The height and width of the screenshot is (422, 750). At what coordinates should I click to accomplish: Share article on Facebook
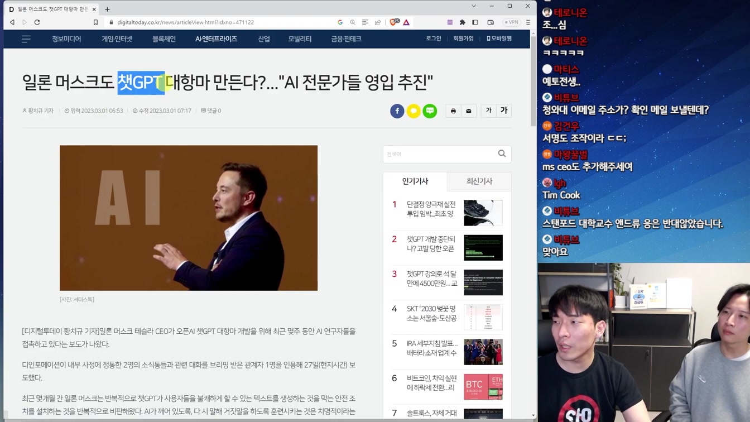point(397,111)
